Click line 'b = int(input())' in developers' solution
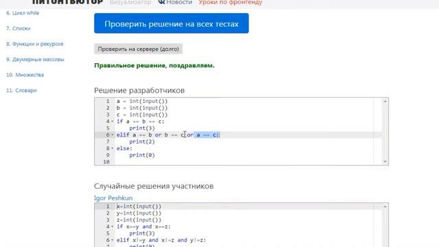 tap(142, 108)
